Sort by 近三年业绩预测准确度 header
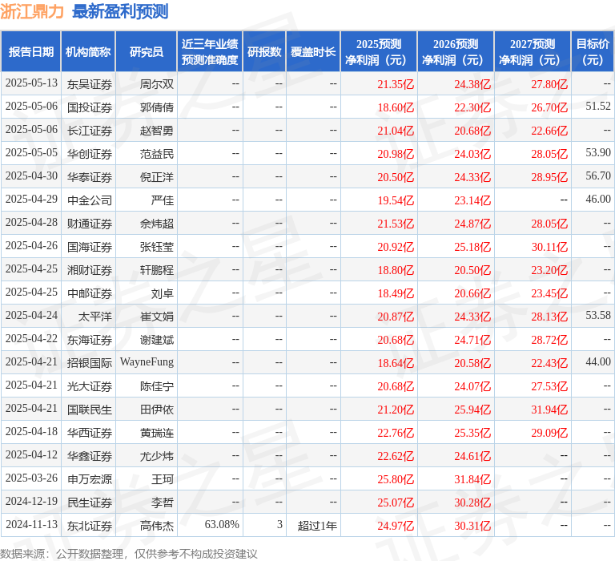Image resolution: width=615 pixels, height=561 pixels. point(210,52)
